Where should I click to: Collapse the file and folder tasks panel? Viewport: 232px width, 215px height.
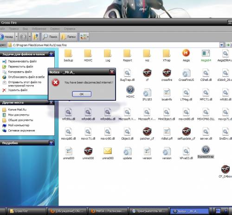pyautogui.click(x=51, y=54)
